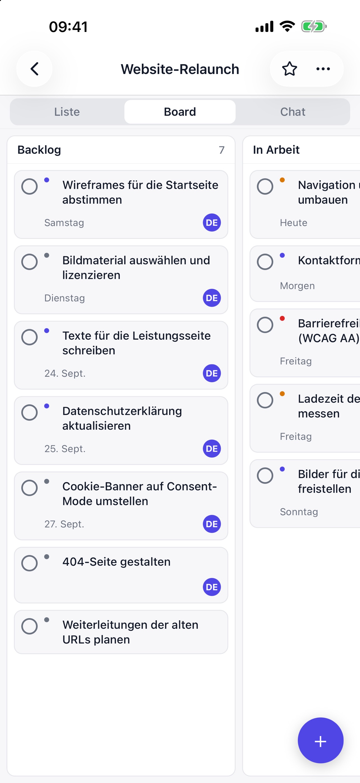The image size is (360, 783).
Task: Mark 'Wireframes für die Startseite abstimmen' complete
Action: tap(29, 186)
